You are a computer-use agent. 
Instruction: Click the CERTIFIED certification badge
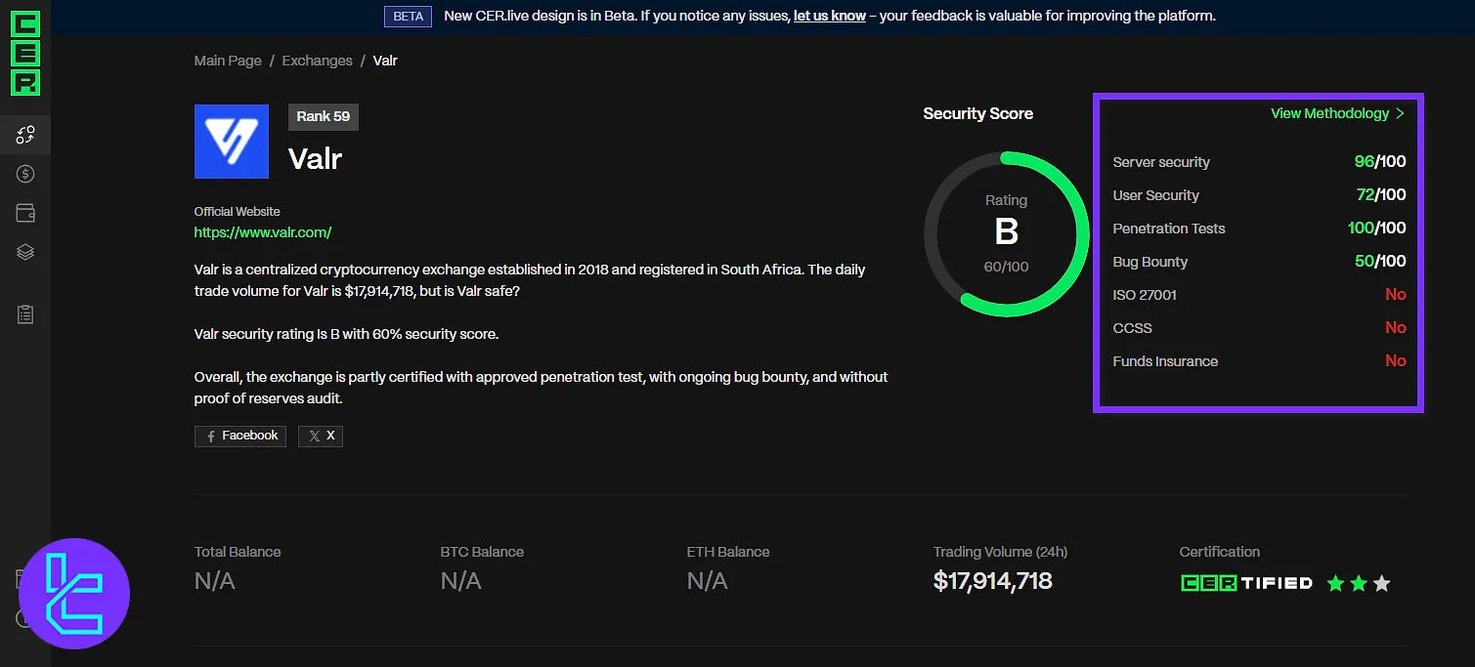(x=1246, y=583)
